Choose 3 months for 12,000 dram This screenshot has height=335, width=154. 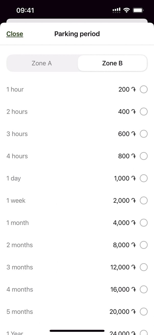(x=144, y=267)
